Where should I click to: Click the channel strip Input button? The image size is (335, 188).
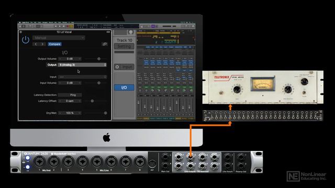click(x=124, y=67)
